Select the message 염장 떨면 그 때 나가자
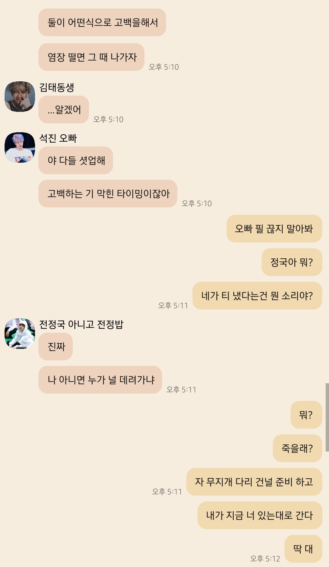This screenshot has width=329, height=567. click(x=91, y=57)
